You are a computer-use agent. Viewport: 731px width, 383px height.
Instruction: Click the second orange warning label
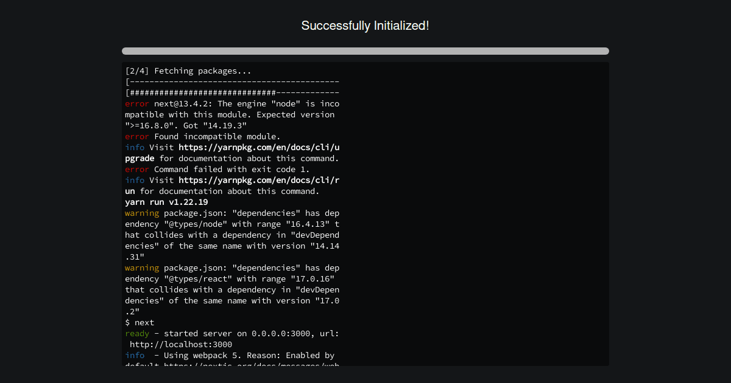coord(142,268)
